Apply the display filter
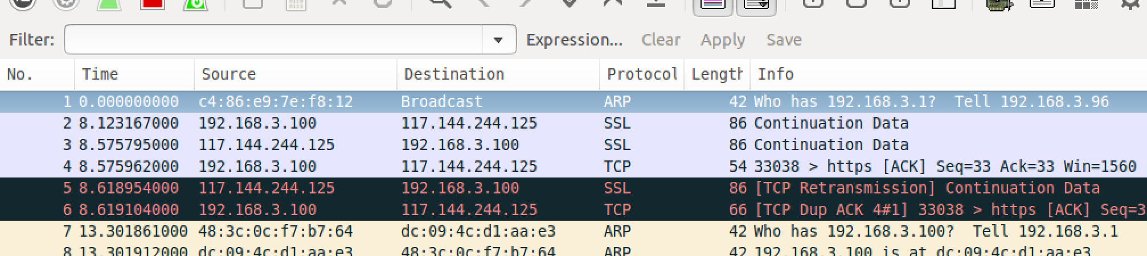This screenshot has width=1147, height=256. 723,40
